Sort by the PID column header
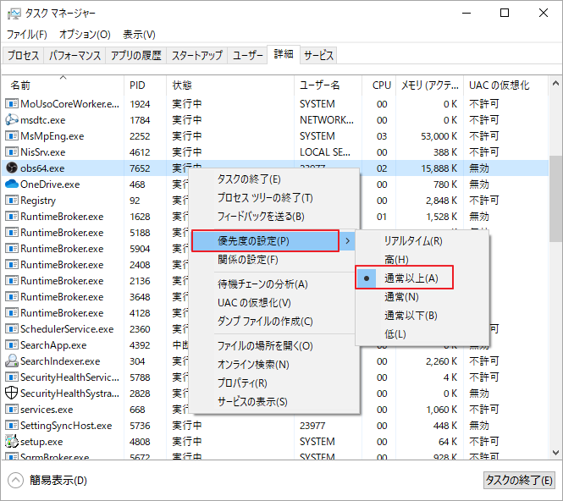This screenshot has width=563, height=501. (145, 85)
